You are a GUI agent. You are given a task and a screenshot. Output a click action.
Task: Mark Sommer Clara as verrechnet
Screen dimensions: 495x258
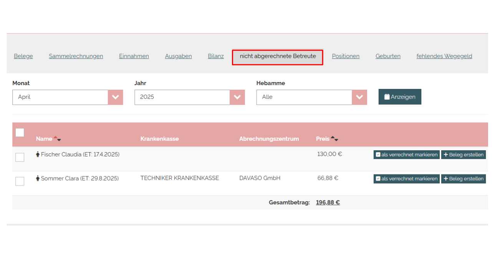(406, 179)
